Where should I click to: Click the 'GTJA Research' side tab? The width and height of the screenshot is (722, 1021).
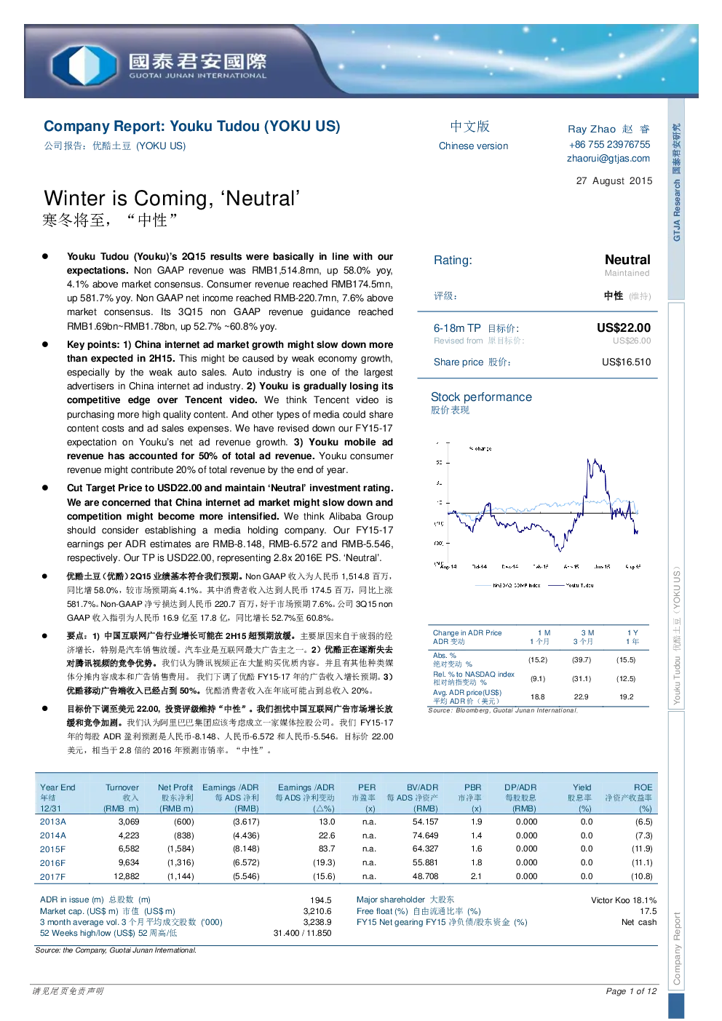(x=676, y=199)
